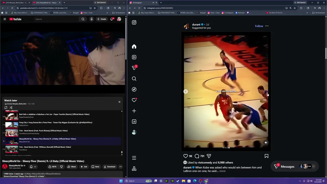Open riotcomedy from the liked-by line
The image size is (327, 184).
[x=205, y=163]
